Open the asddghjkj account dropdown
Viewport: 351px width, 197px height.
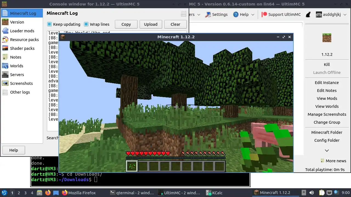[331, 15]
